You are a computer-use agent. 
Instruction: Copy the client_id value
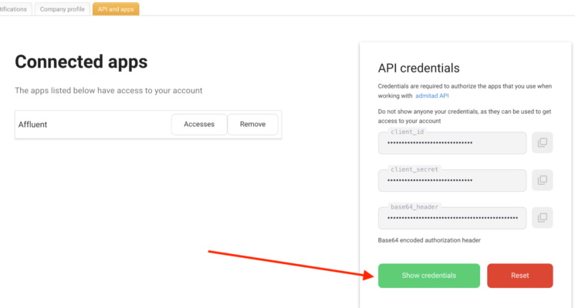coord(543,143)
